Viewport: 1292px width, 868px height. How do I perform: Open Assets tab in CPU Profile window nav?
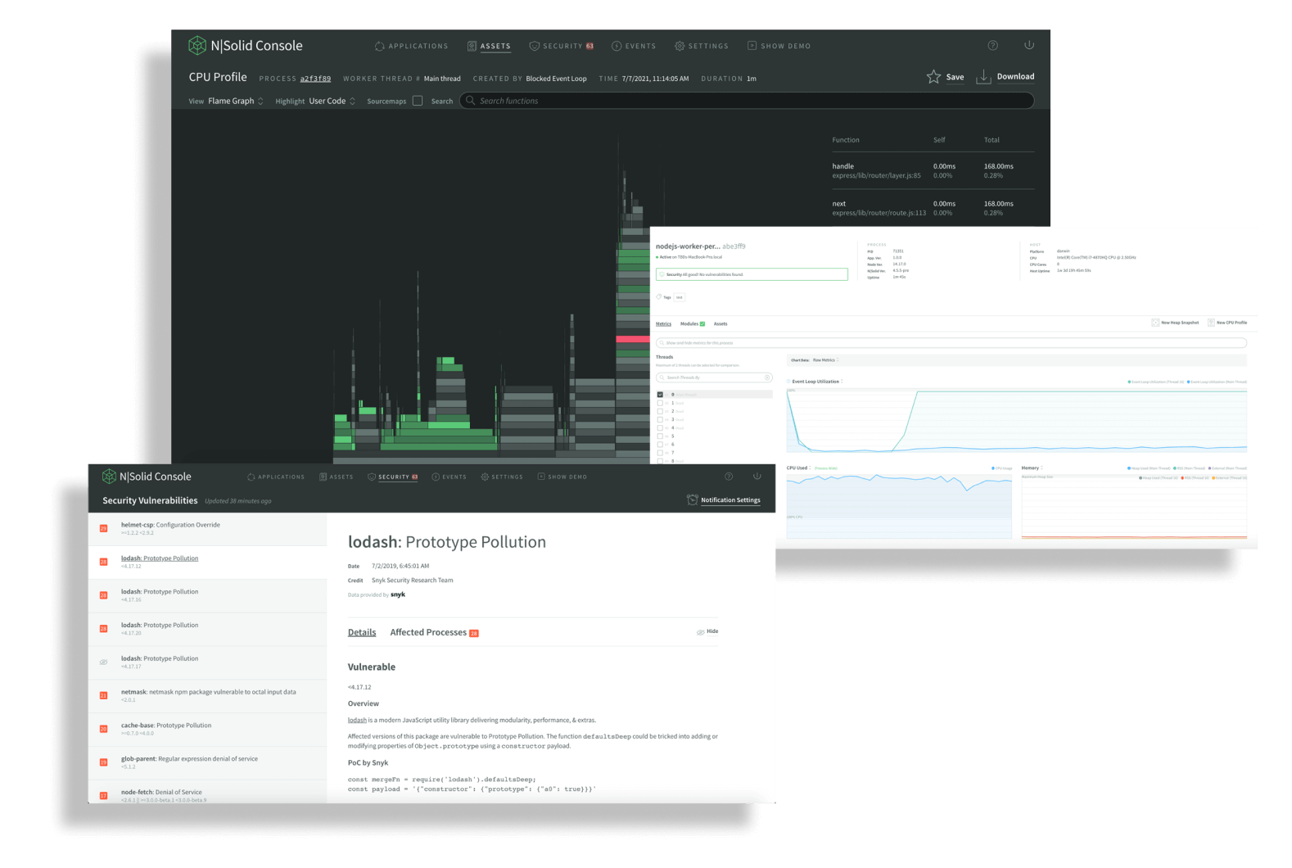pos(489,46)
